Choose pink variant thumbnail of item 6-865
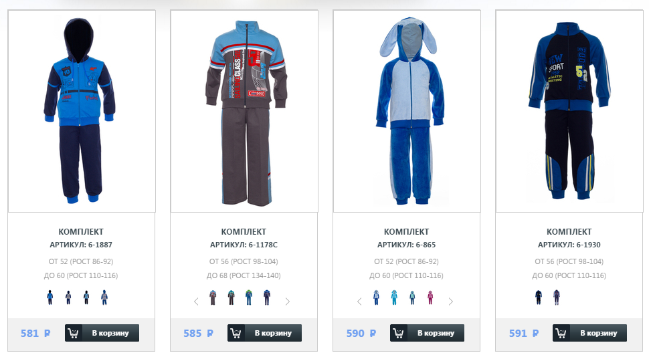The image size is (649, 357). [x=430, y=297]
